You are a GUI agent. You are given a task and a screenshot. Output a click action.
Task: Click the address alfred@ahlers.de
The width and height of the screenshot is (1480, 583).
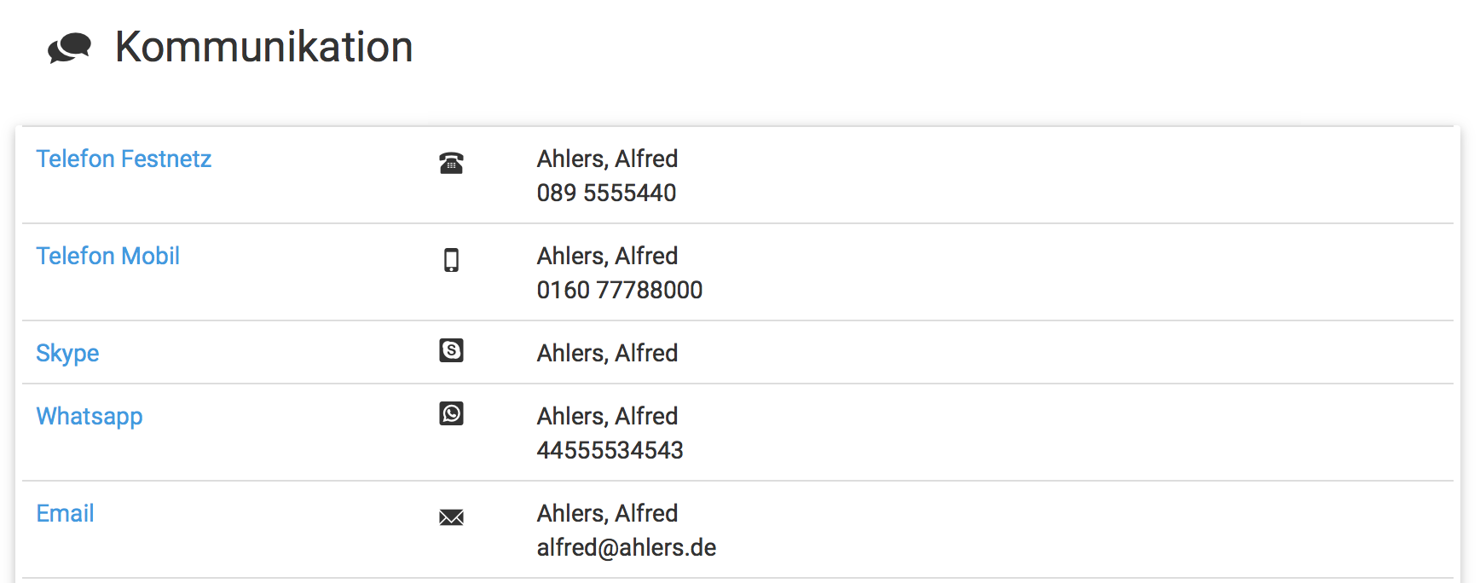point(626,548)
